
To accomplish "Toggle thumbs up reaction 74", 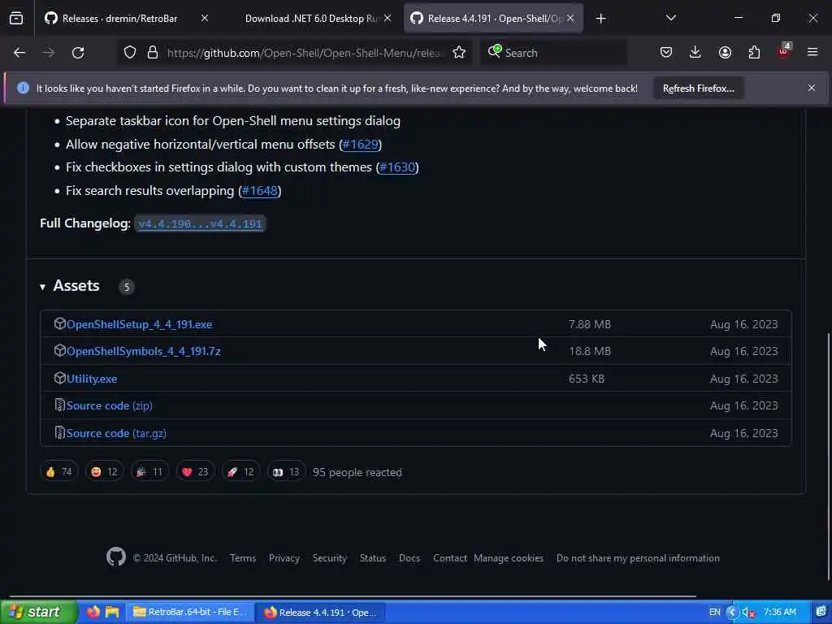I will pyautogui.click(x=58, y=472).
